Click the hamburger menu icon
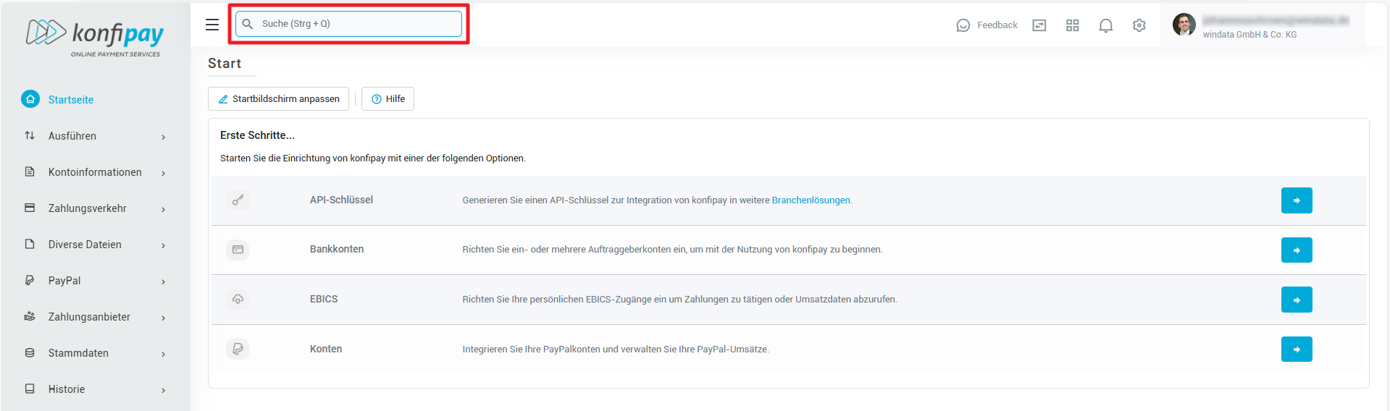This screenshot has width=1390, height=411. point(212,25)
